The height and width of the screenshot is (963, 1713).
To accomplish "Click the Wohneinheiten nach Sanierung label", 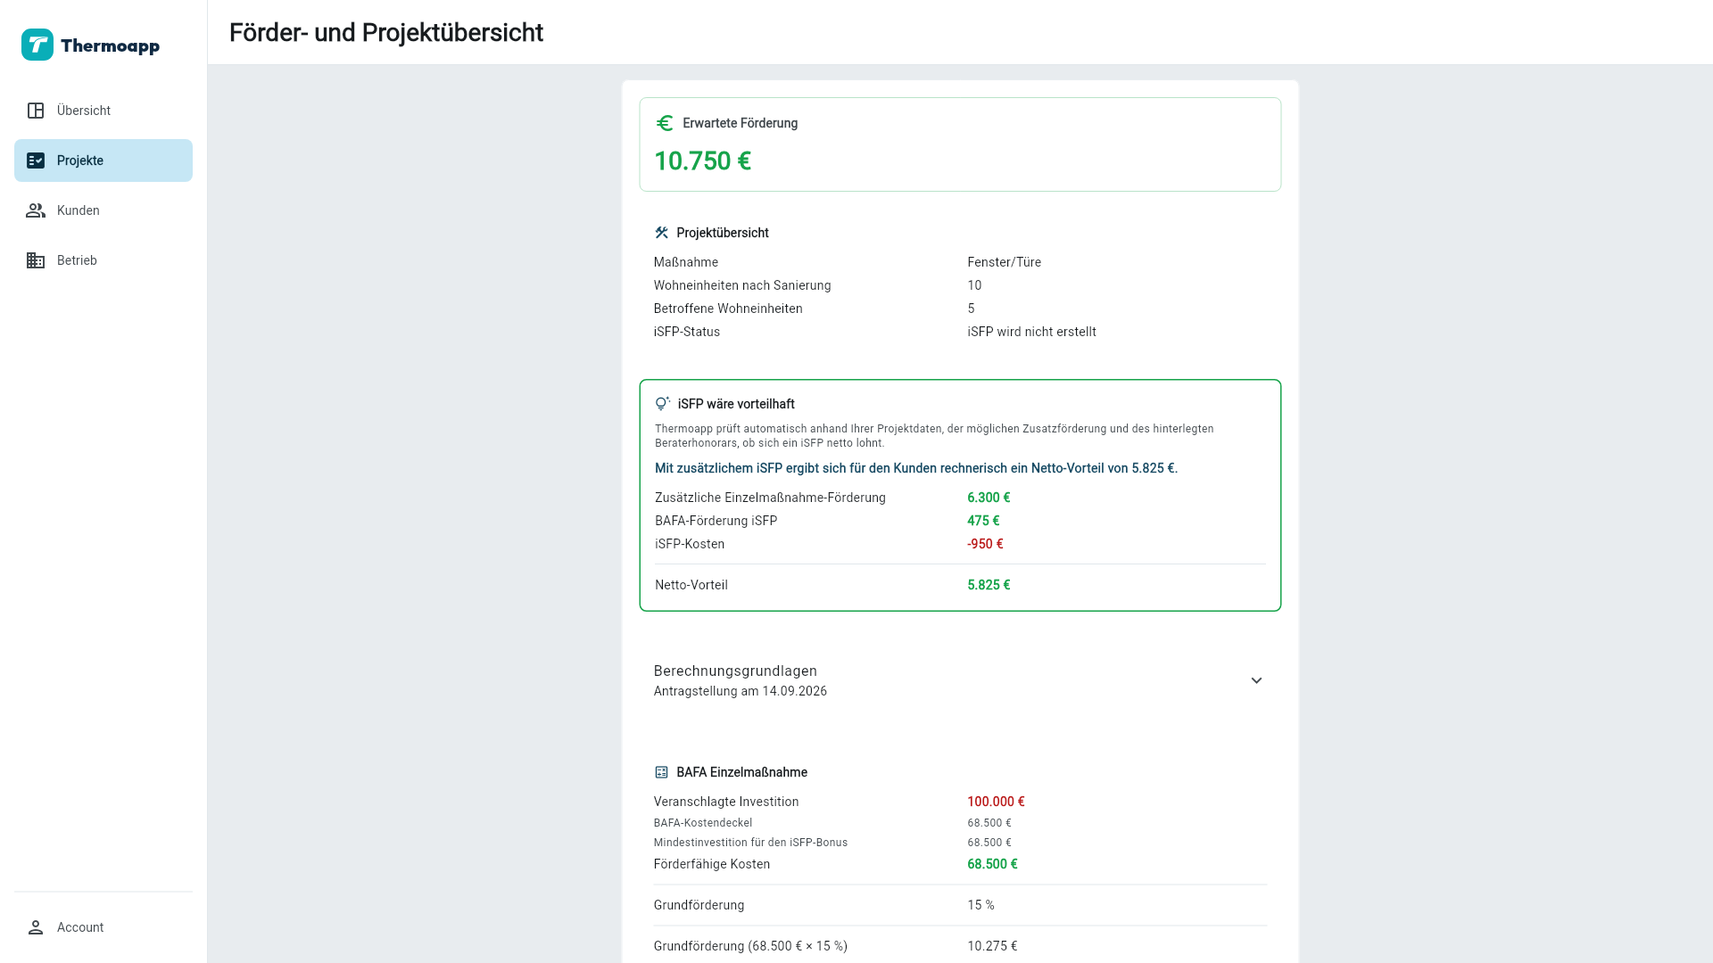I will (742, 285).
